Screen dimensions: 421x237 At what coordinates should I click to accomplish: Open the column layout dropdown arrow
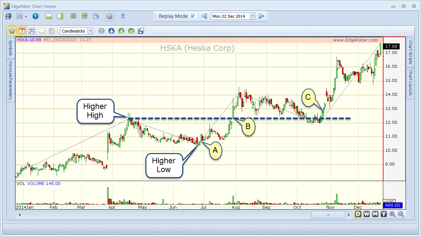(25, 16)
